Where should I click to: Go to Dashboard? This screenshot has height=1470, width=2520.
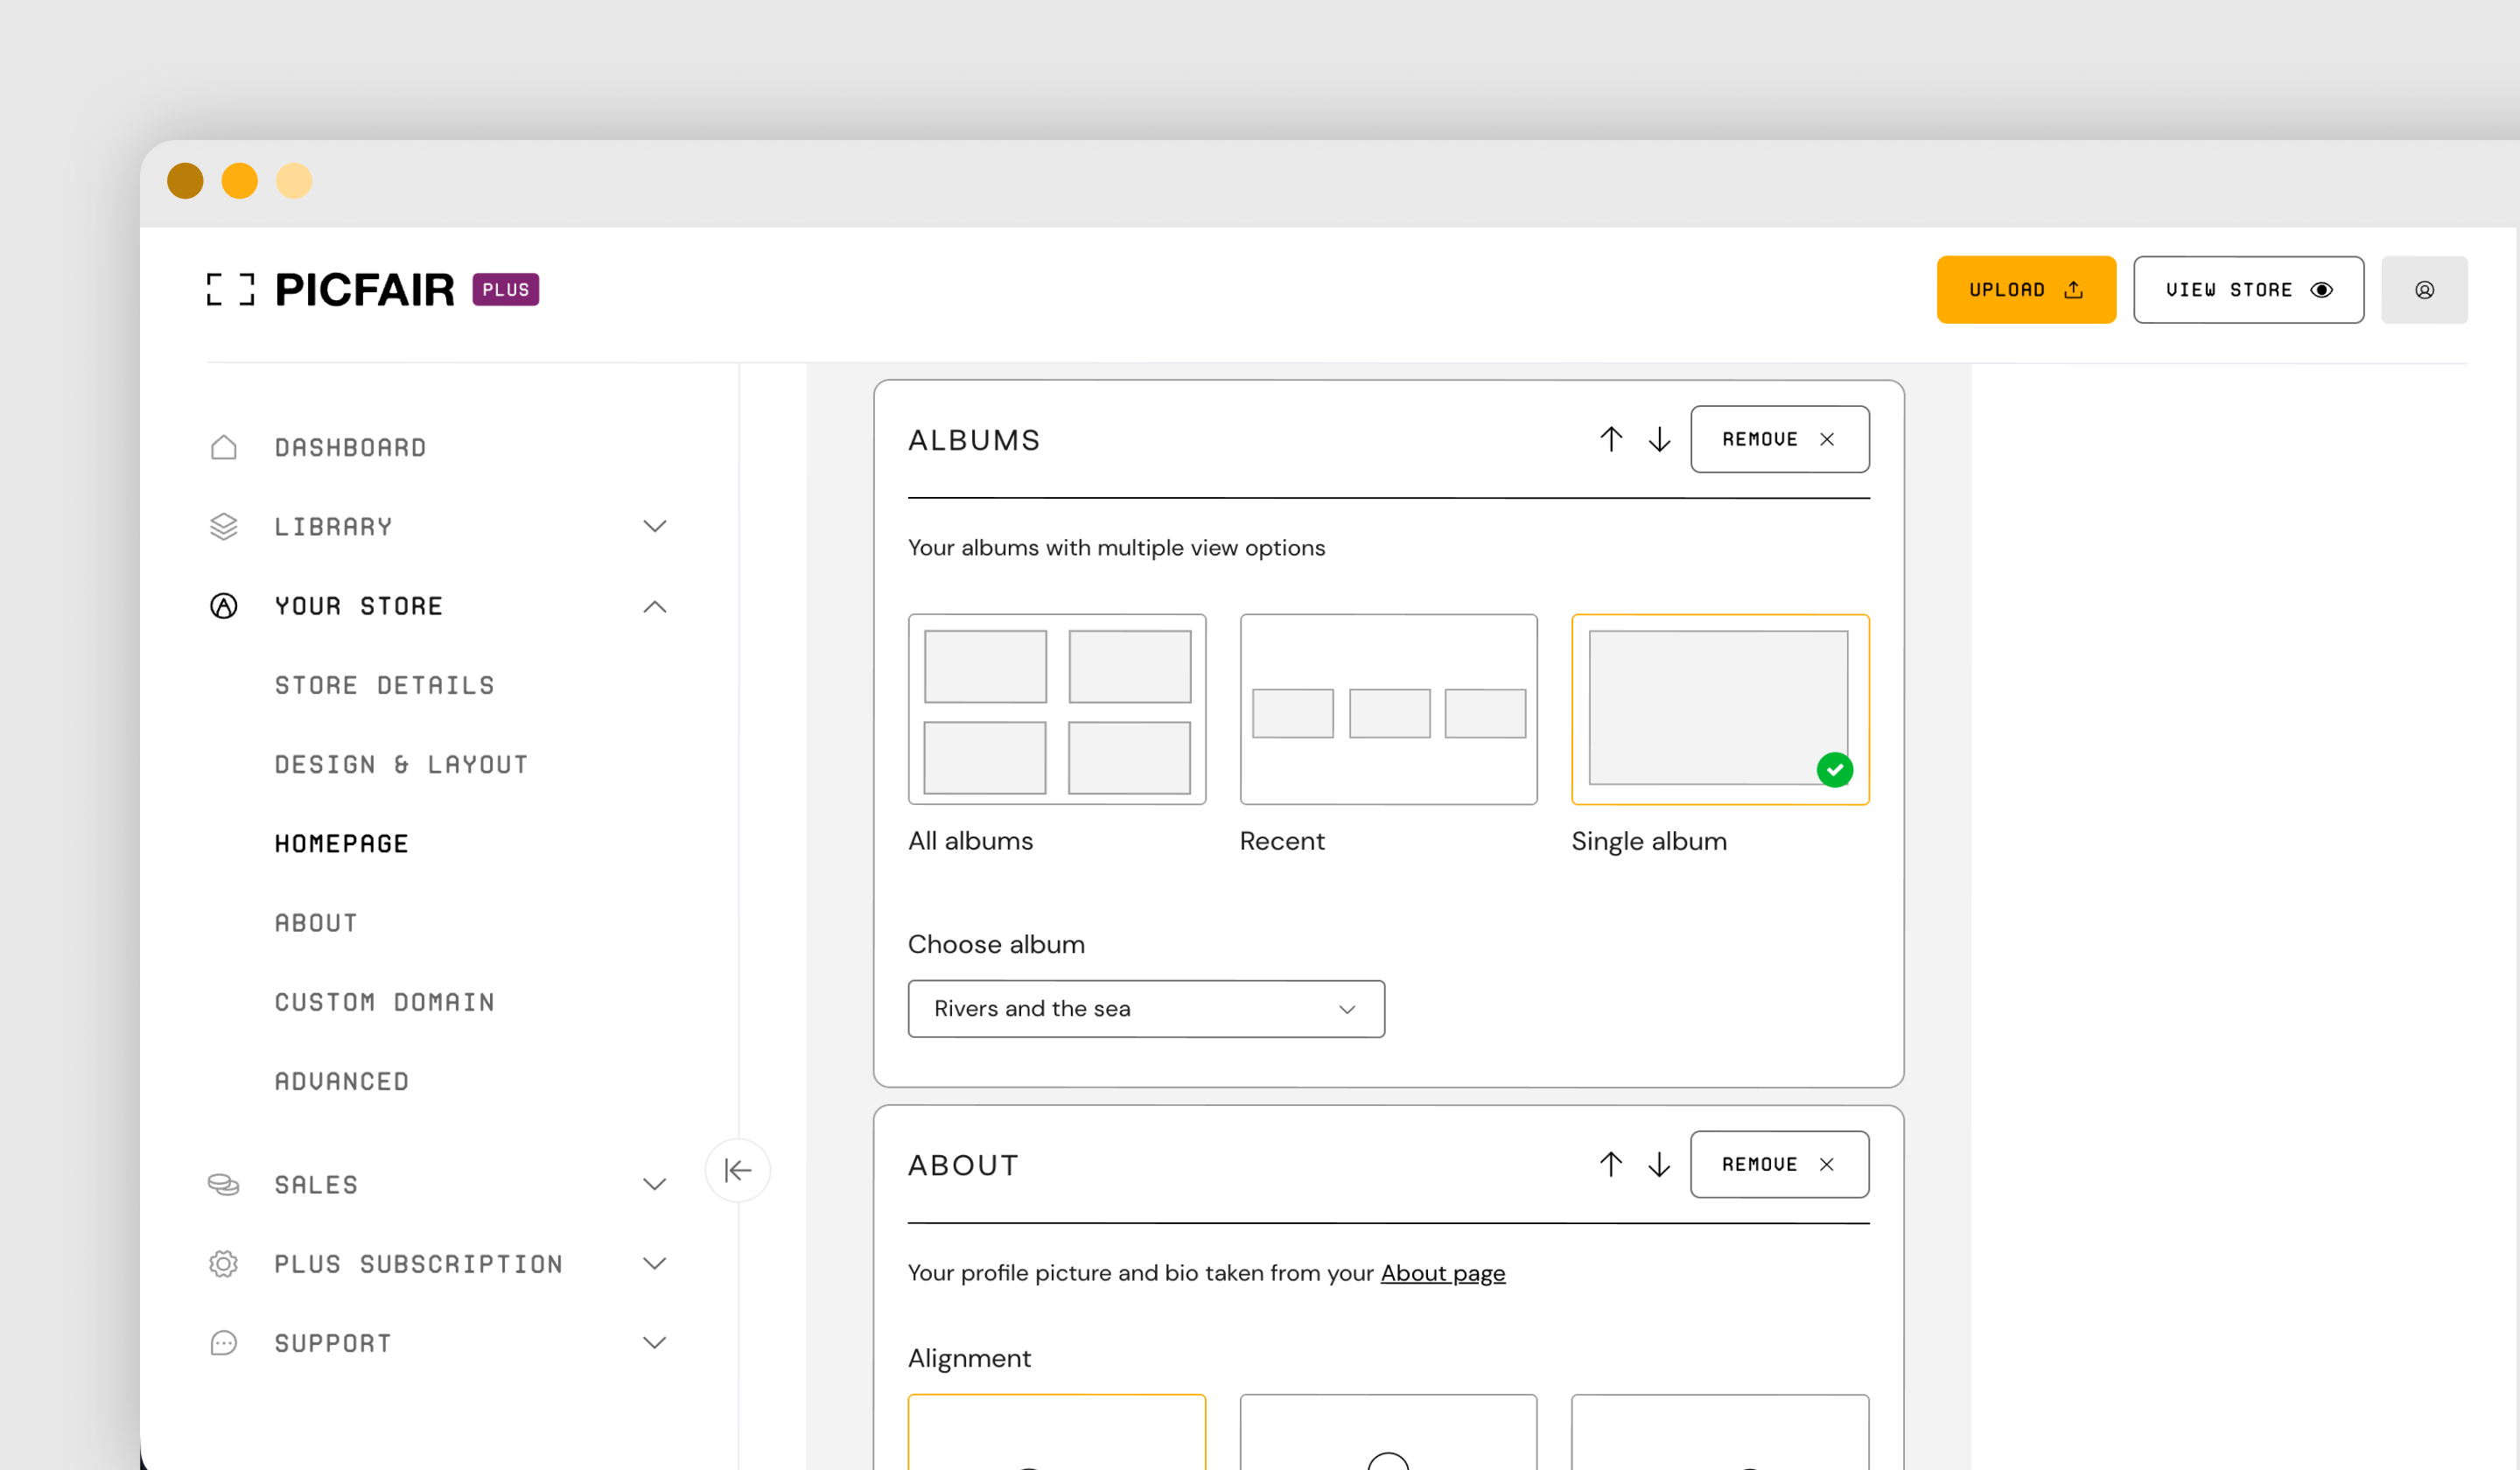351,447
